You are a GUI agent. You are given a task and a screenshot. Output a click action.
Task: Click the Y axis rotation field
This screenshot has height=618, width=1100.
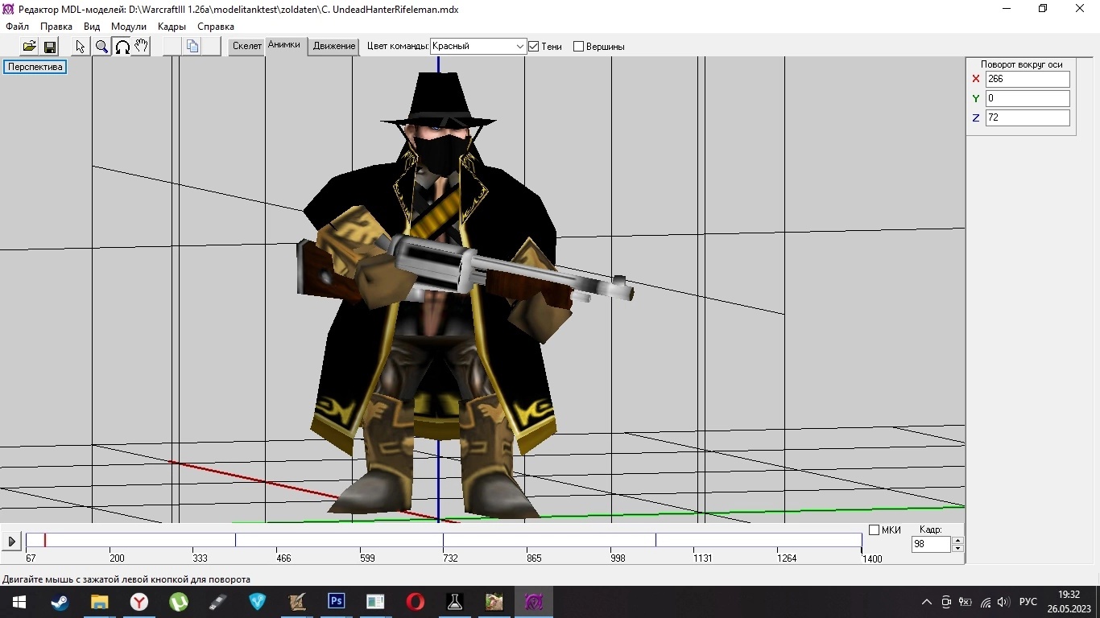click(1028, 98)
